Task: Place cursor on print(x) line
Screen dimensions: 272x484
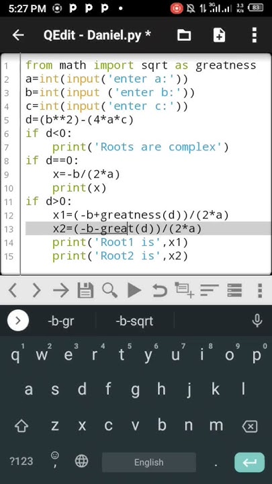Action: click(x=79, y=188)
